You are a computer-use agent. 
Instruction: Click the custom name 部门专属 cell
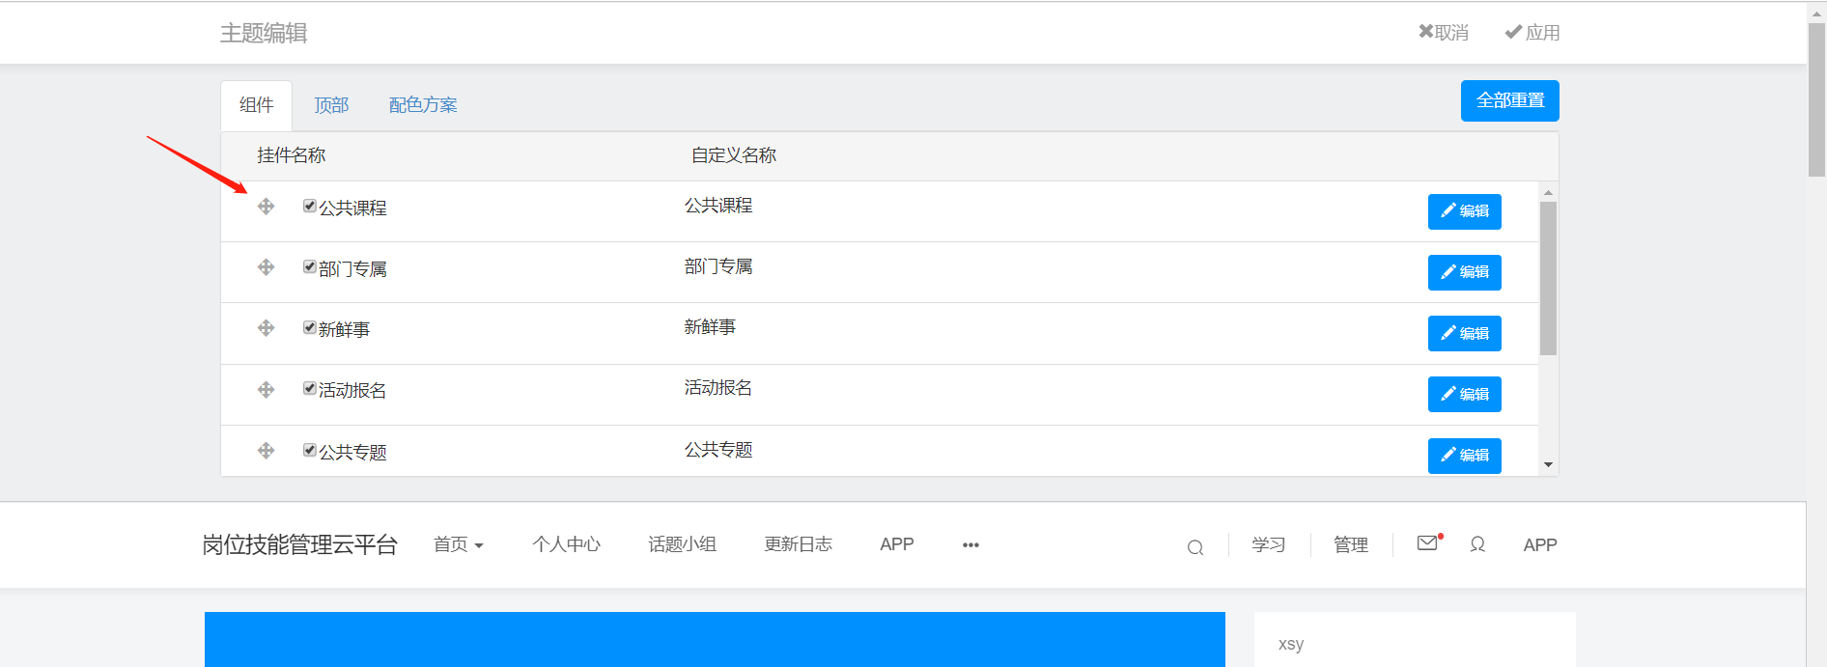click(x=718, y=266)
